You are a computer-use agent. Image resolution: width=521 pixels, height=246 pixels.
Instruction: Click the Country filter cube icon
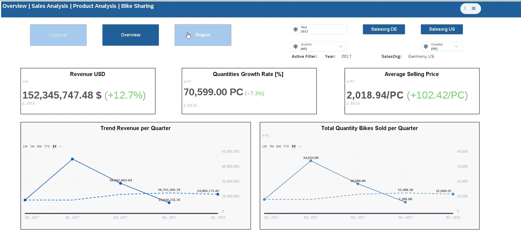(426, 46)
